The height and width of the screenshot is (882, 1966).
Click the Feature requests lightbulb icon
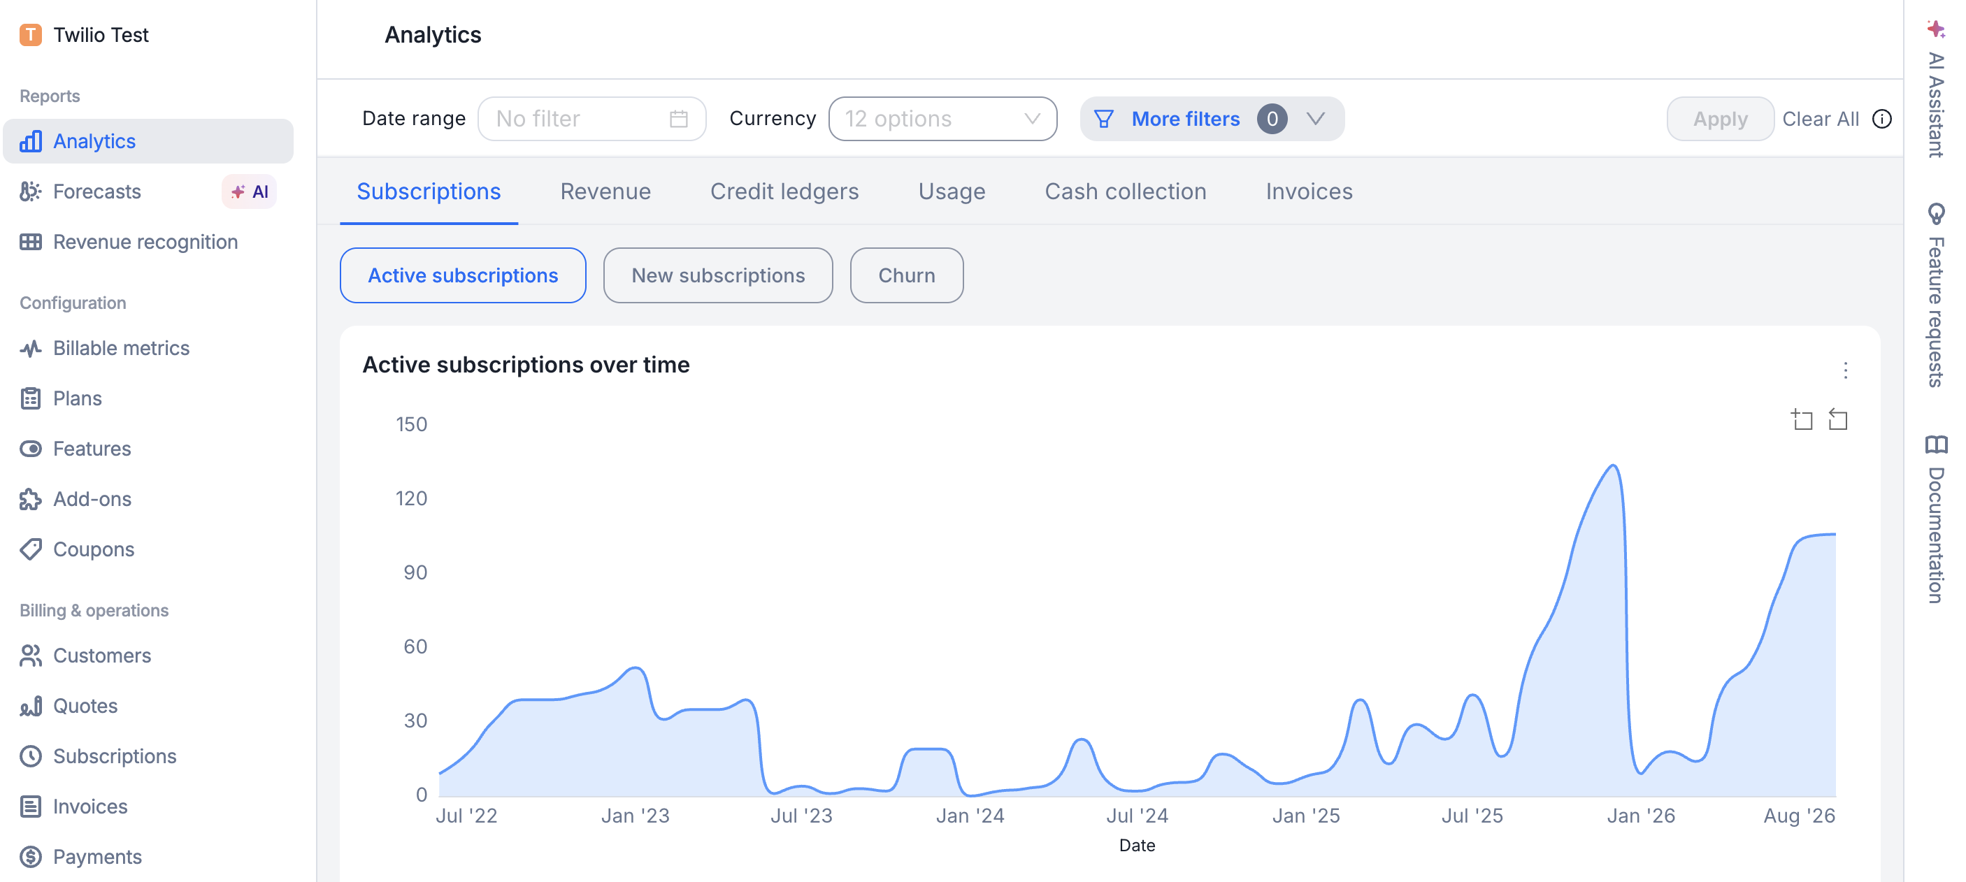(x=1935, y=214)
